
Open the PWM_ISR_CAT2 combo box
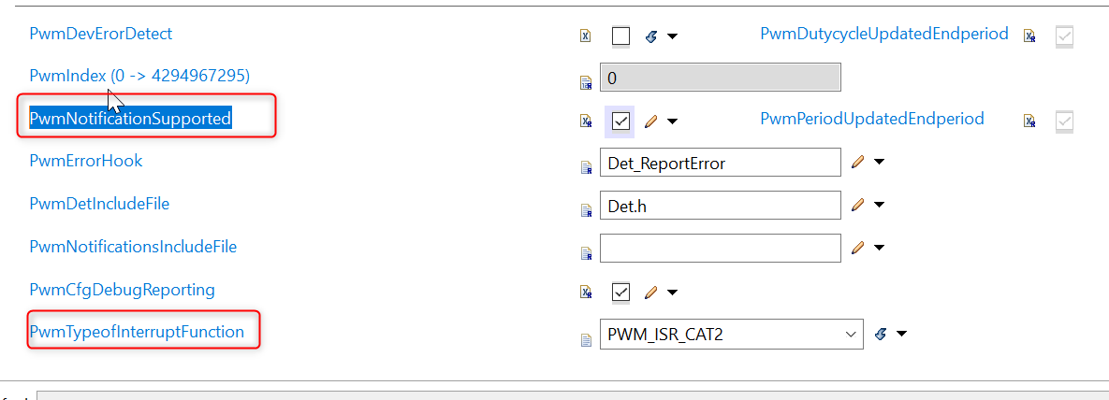(731, 335)
